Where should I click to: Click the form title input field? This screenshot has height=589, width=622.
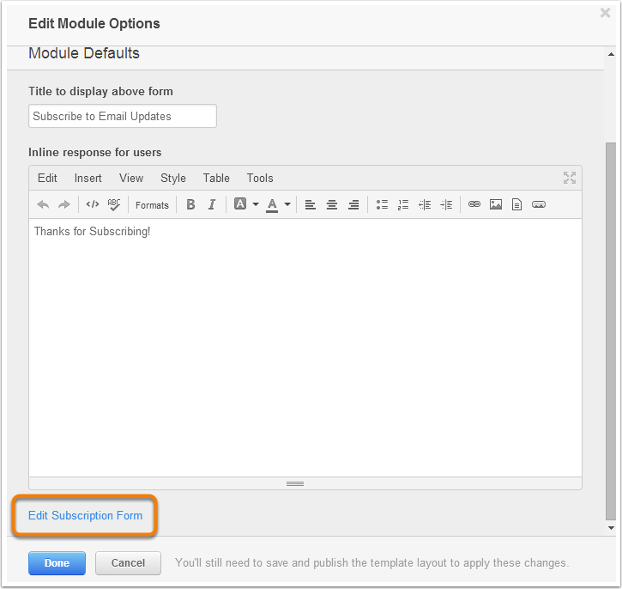point(123,116)
